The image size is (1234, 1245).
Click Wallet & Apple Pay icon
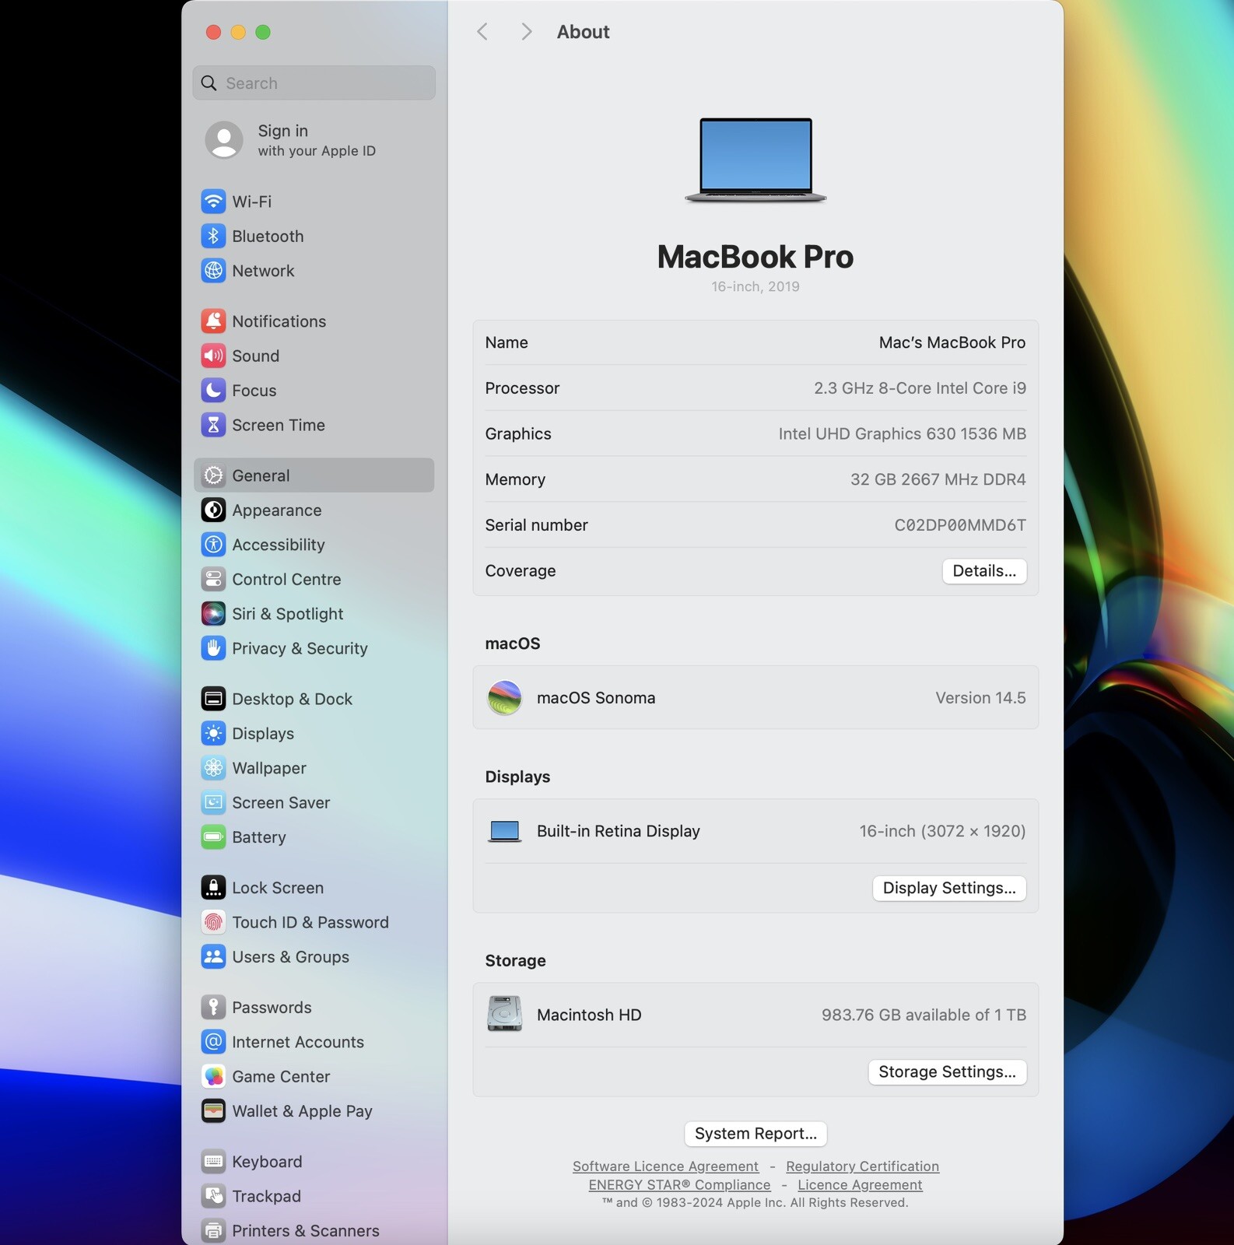(213, 1111)
